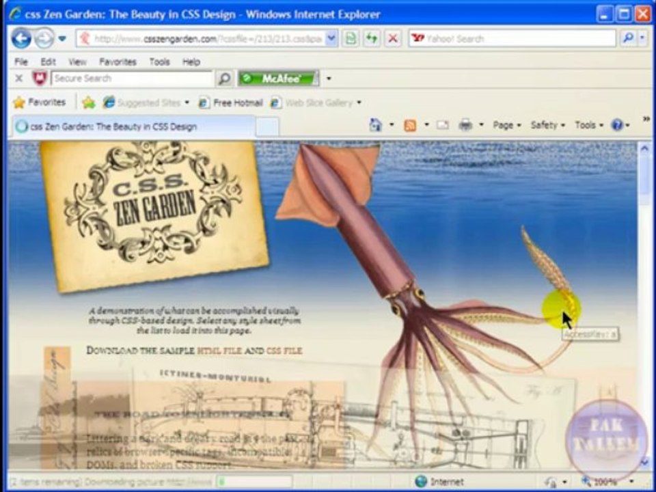Open the Home button dropdown arrow
This screenshot has width=656, height=492.
[392, 124]
